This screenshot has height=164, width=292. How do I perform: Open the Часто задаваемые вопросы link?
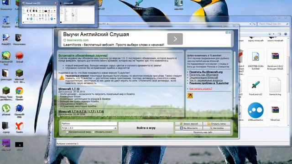point(206,80)
